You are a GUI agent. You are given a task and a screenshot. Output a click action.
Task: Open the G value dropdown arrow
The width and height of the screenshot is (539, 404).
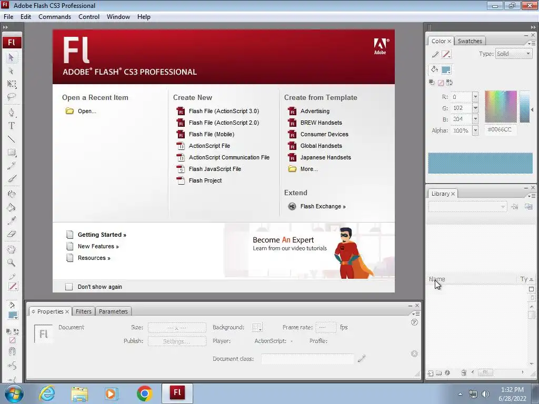click(475, 108)
